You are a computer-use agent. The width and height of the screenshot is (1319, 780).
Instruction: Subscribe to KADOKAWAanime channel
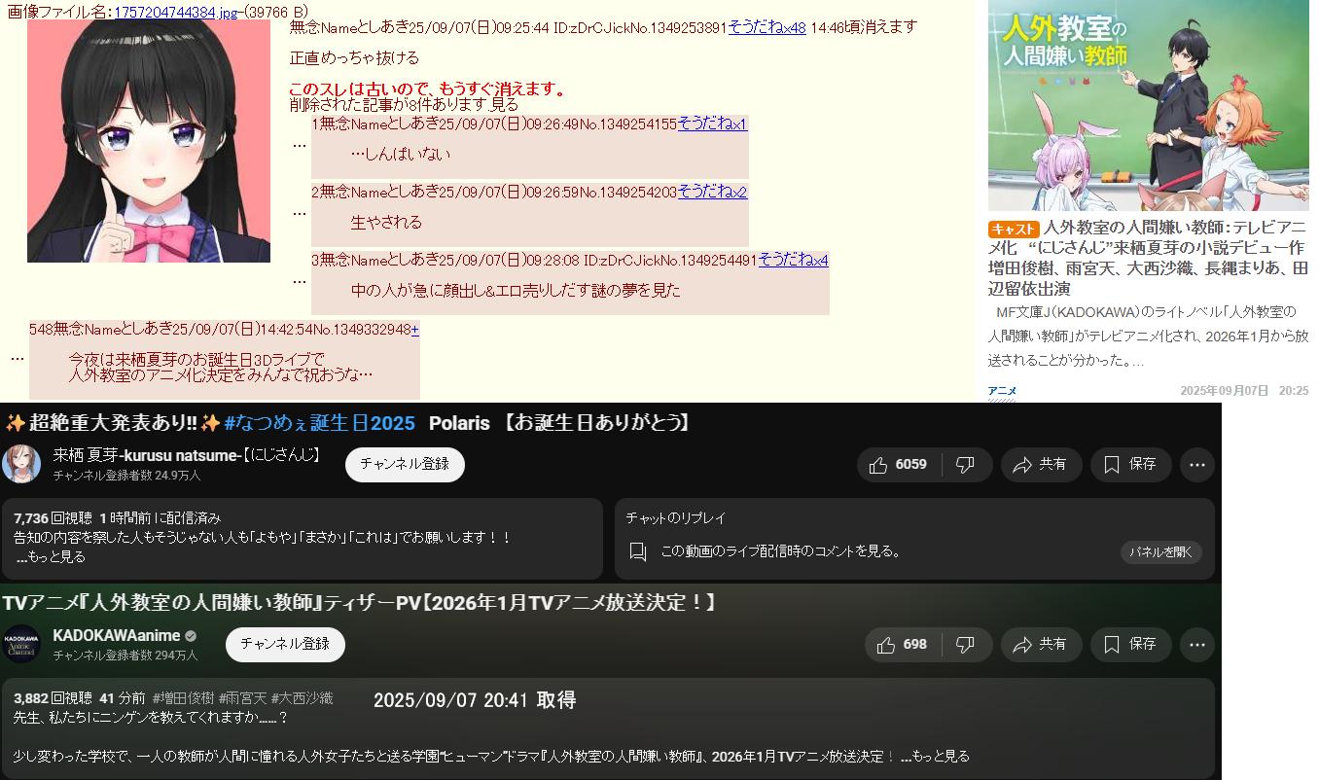click(285, 644)
